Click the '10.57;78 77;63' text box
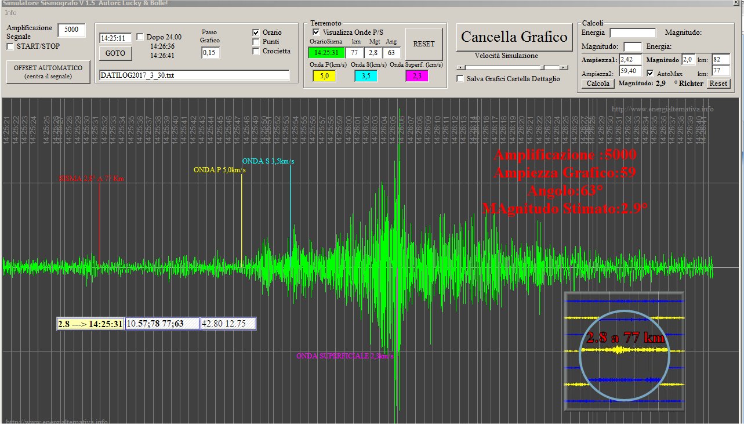The width and height of the screenshot is (744, 424). tap(163, 324)
